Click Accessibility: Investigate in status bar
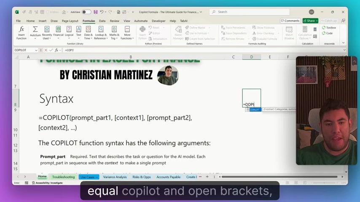The width and height of the screenshot is (360, 202). tap(47, 183)
